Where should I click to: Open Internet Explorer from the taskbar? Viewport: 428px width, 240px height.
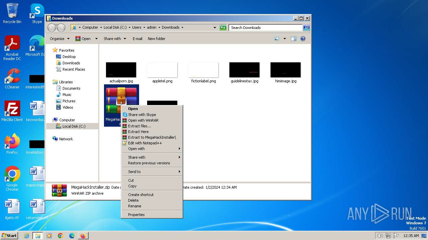(x=26, y=236)
